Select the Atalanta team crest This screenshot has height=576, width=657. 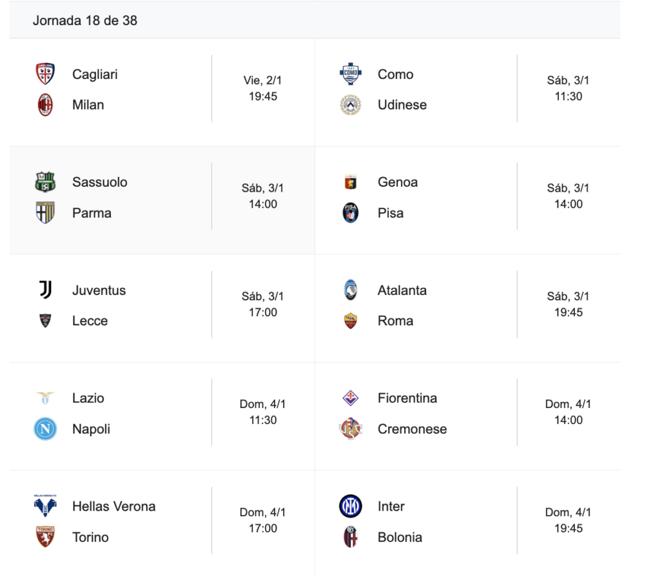(x=350, y=290)
